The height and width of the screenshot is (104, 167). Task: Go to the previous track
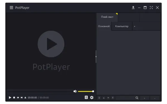(18, 98)
